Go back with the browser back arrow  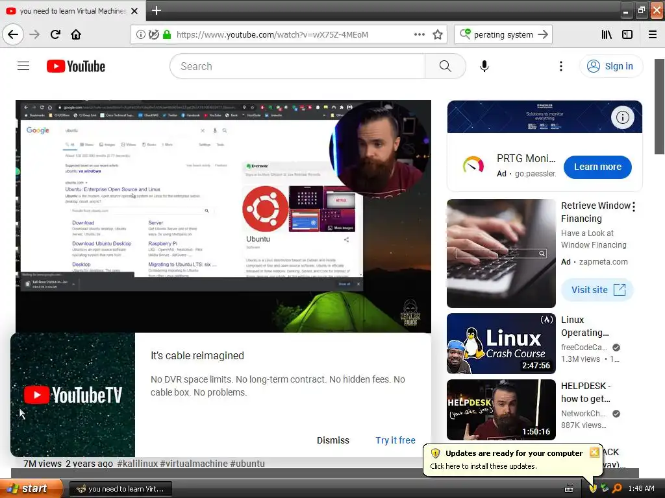point(13,34)
